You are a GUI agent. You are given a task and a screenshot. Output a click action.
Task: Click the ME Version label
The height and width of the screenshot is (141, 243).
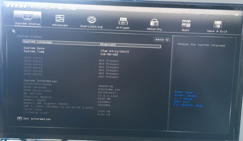click(x=33, y=93)
